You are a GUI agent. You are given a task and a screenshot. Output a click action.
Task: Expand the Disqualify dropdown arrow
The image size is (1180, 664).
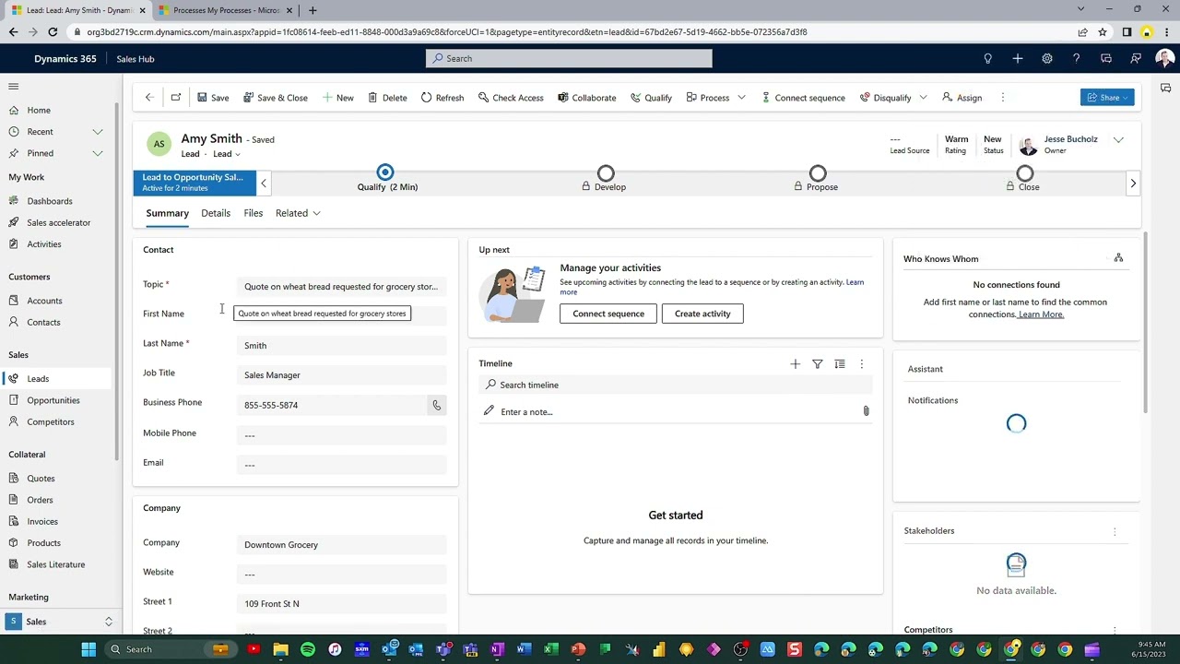[x=923, y=98]
